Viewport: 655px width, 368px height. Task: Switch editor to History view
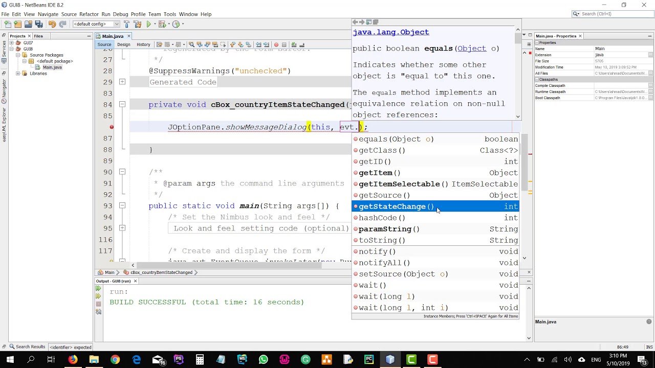[143, 44]
